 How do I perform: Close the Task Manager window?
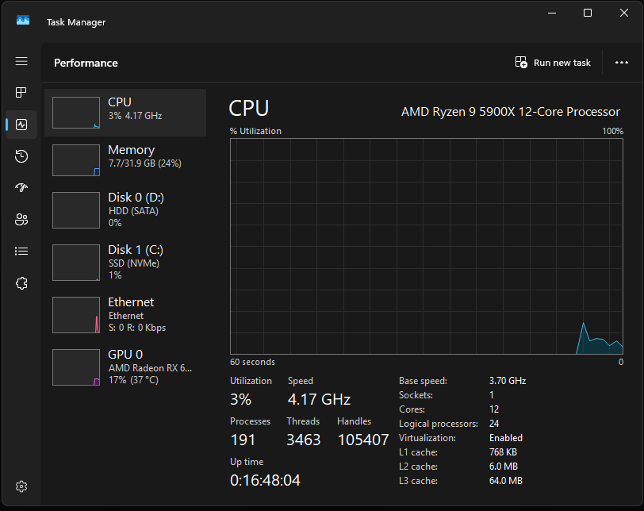(x=624, y=13)
